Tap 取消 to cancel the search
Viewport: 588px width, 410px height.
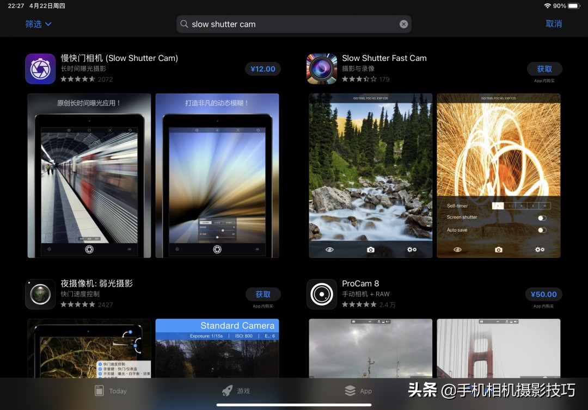554,23
